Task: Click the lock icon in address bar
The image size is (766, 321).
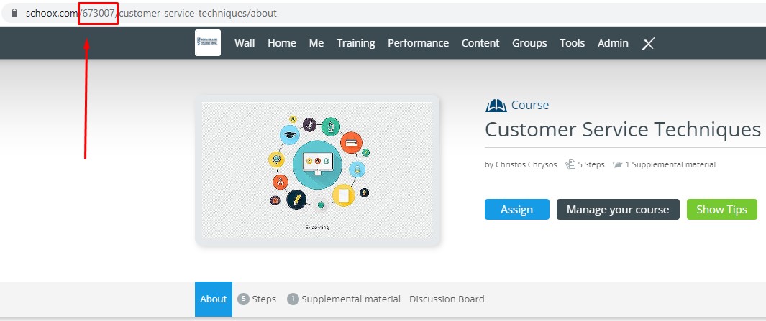Action: (x=14, y=13)
